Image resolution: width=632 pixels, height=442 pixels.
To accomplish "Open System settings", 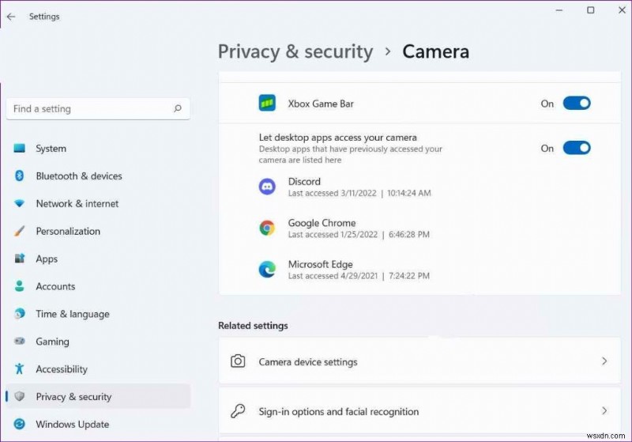I will point(98,149).
